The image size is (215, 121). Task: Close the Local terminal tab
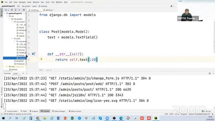tap(19, 74)
